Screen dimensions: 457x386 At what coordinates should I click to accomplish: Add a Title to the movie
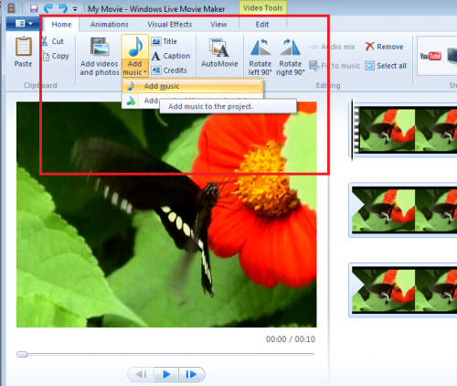pyautogui.click(x=164, y=41)
